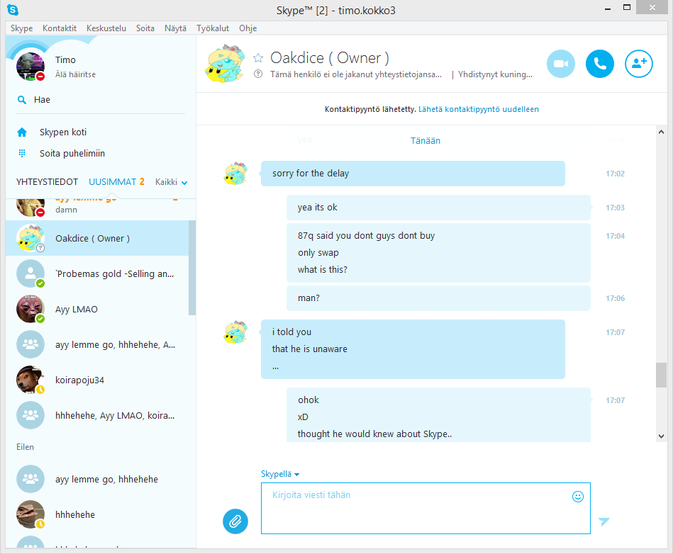Click the Hae search field

101,100
